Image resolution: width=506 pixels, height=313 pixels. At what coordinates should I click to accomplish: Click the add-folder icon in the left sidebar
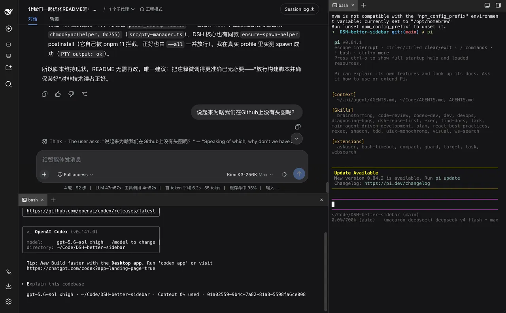click(9, 68)
